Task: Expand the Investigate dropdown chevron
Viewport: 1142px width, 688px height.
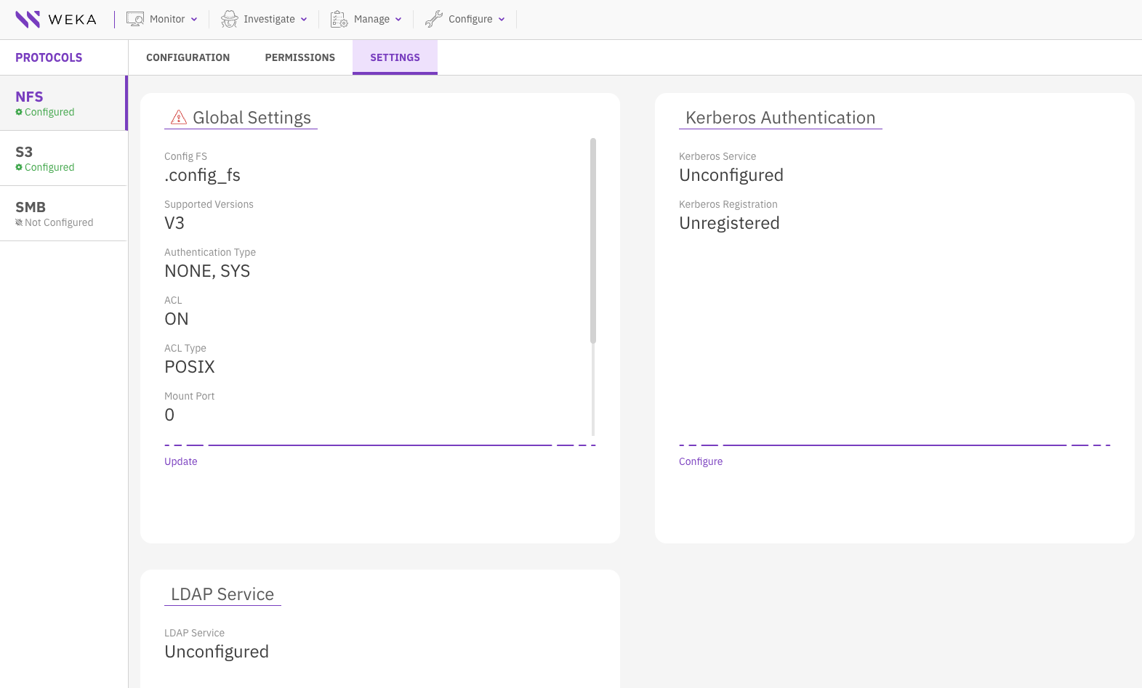Action: [x=304, y=20]
